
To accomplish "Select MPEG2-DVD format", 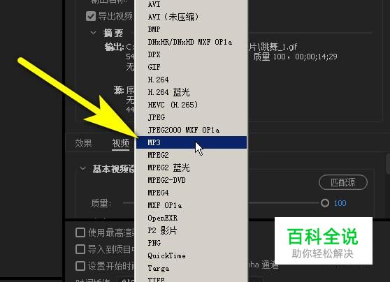I will [192, 180].
